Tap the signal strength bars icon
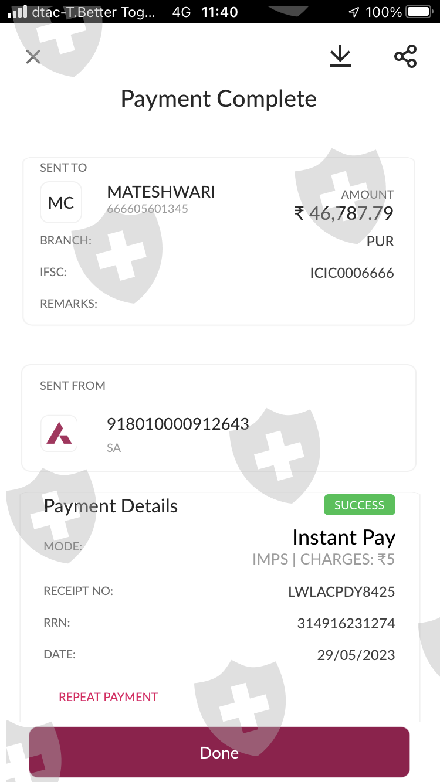The height and width of the screenshot is (782, 440). (18, 12)
